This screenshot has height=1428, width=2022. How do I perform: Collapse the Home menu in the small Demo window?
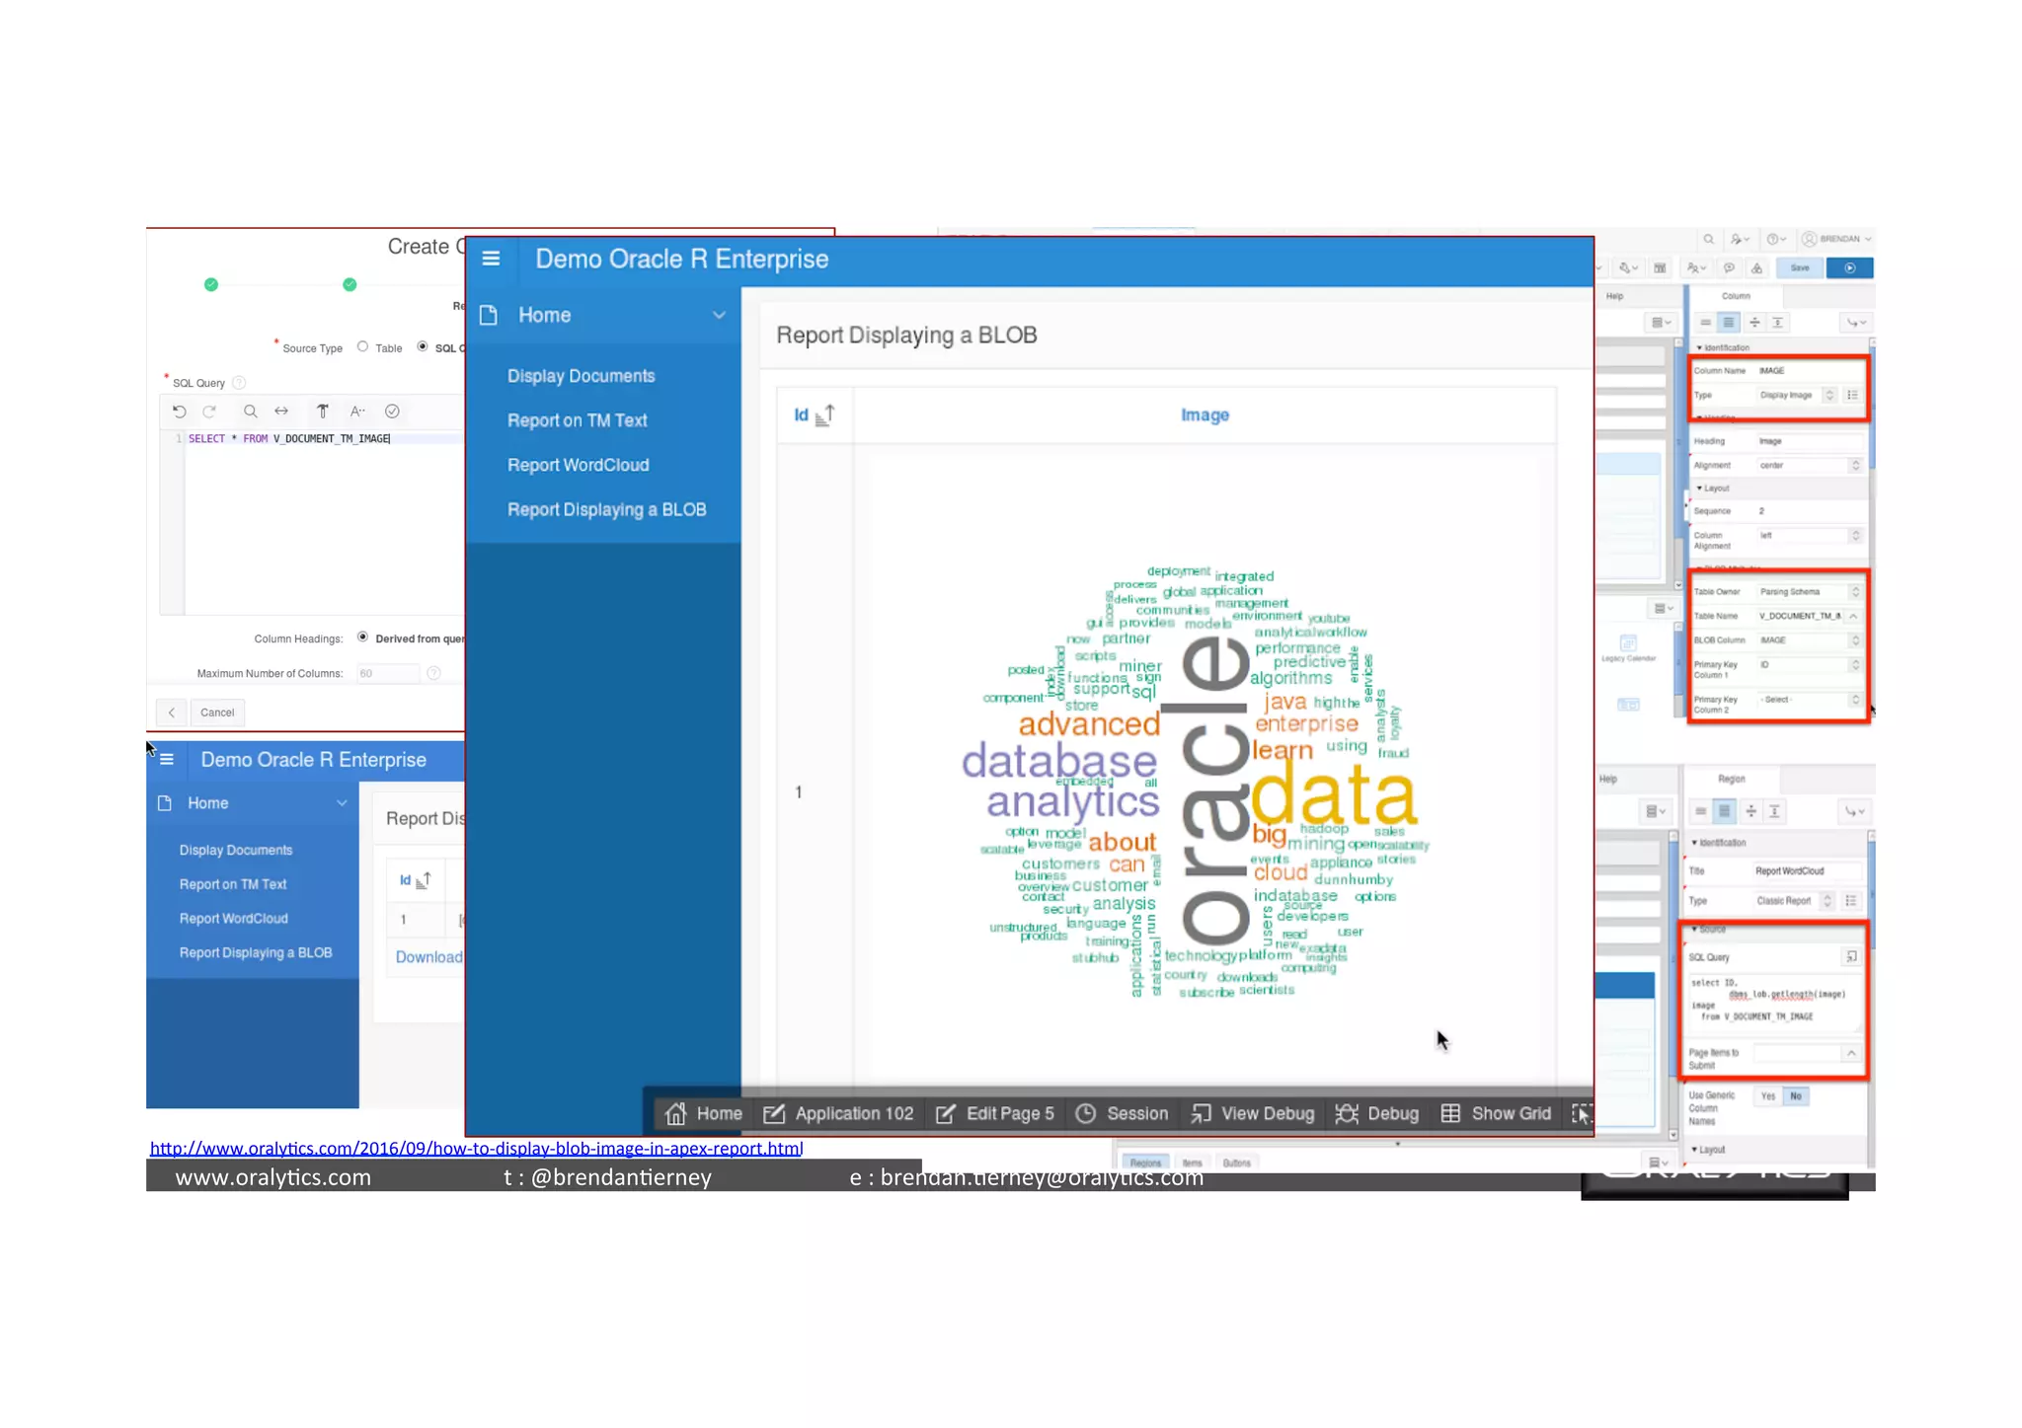(342, 803)
